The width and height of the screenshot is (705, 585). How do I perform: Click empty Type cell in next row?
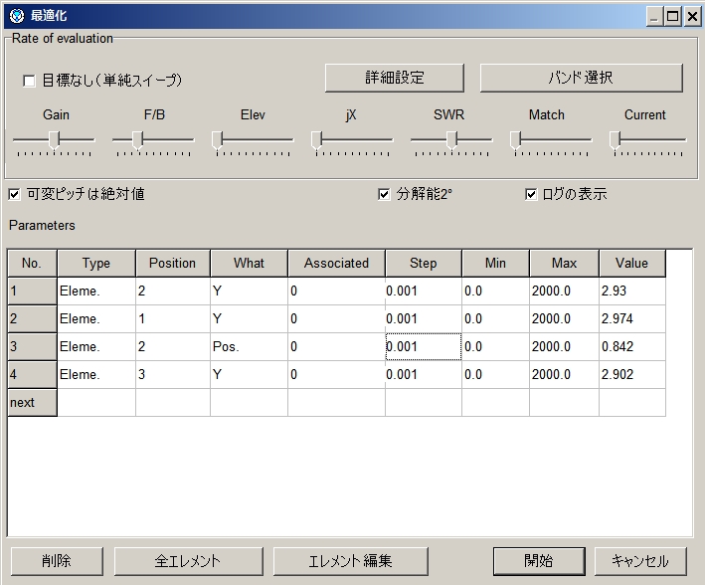[x=96, y=403]
